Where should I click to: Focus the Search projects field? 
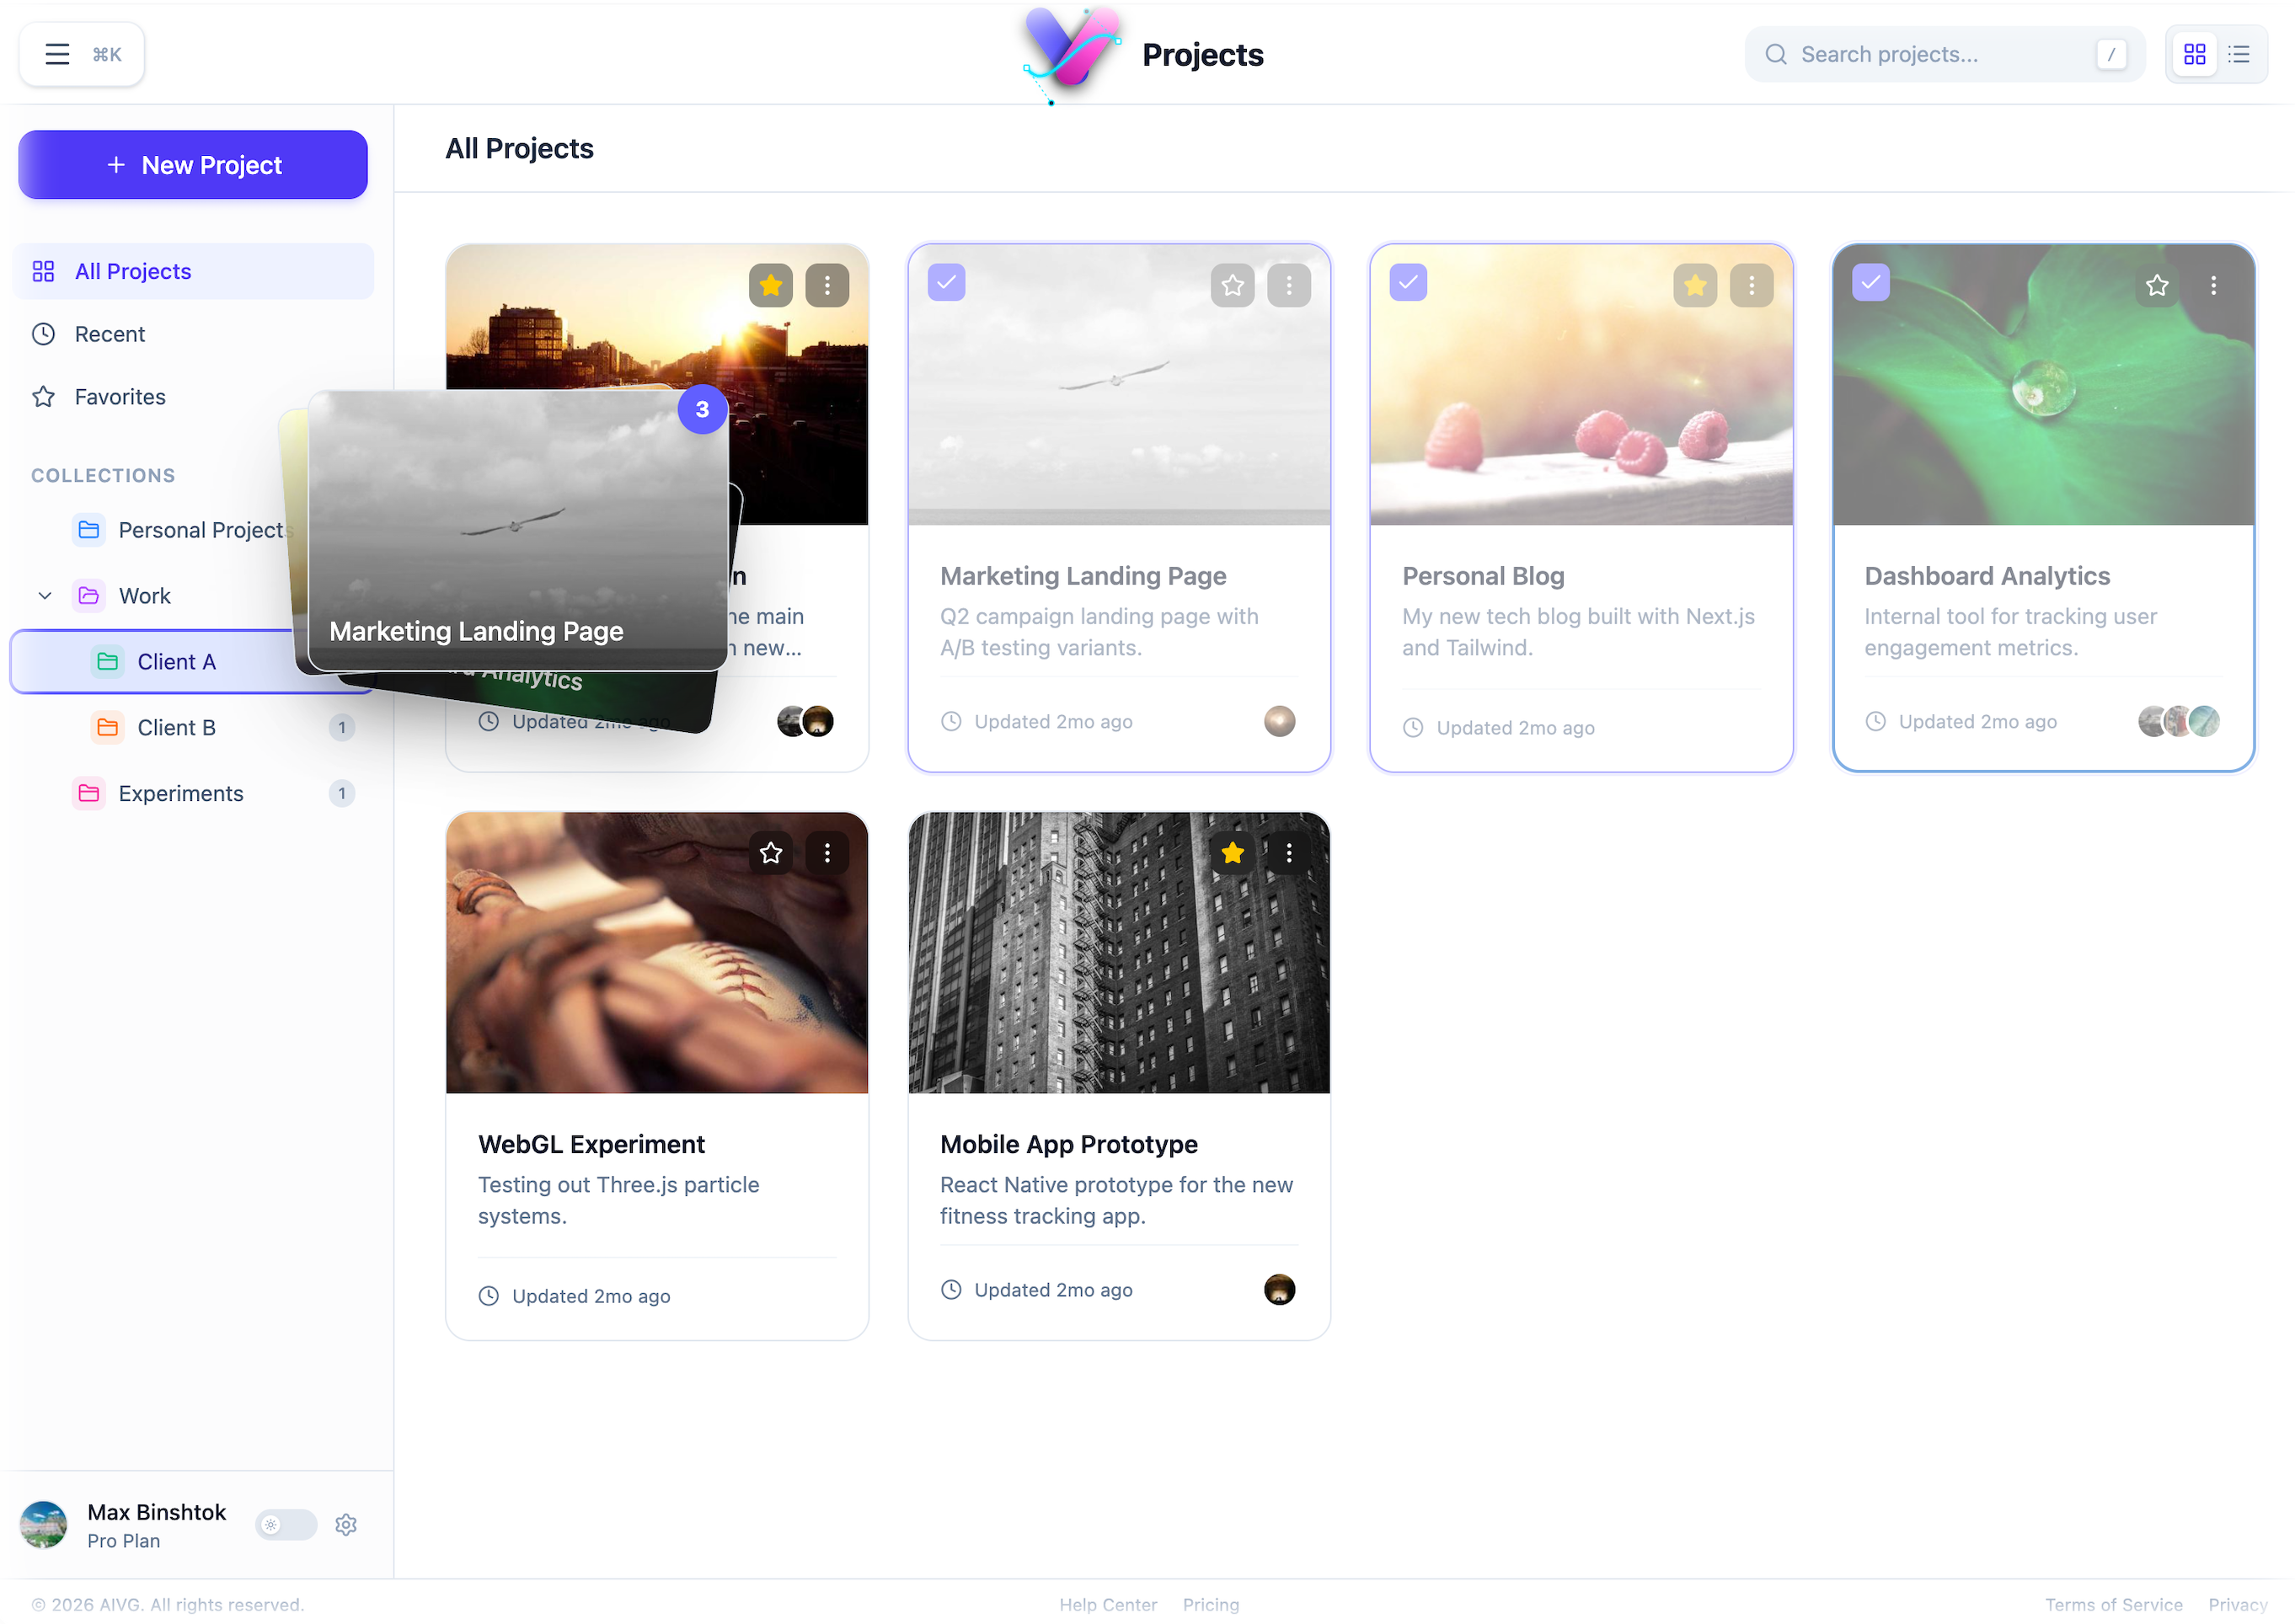click(1944, 54)
